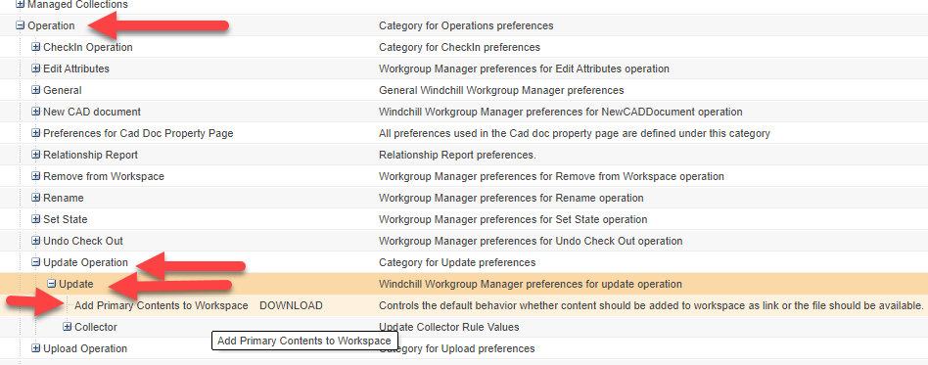Expand the Edit Attributes node
The image size is (928, 365).
pos(36,68)
